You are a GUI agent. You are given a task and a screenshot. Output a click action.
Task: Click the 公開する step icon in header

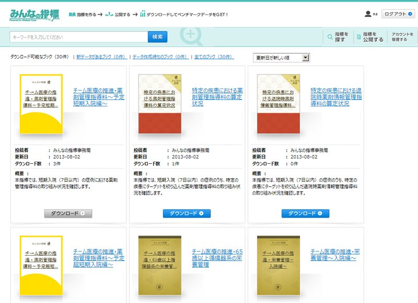coord(109,15)
